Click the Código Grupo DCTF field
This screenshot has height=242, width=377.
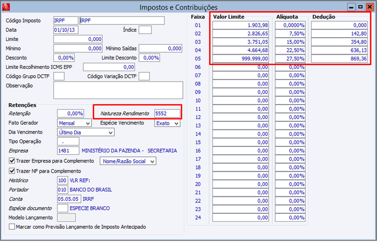(x=59, y=76)
